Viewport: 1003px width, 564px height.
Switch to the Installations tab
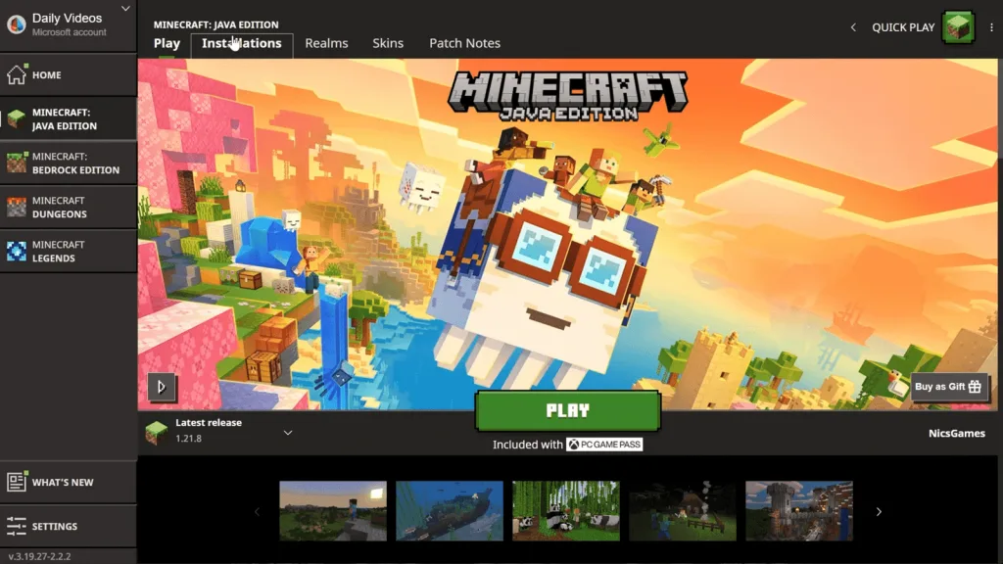click(242, 43)
